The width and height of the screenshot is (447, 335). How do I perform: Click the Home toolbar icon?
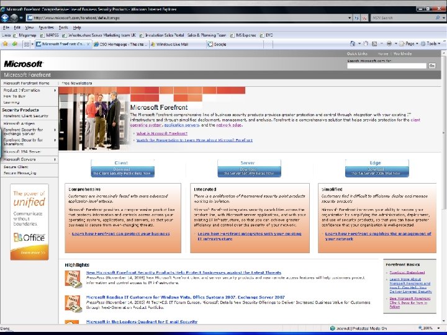coord(353,43)
